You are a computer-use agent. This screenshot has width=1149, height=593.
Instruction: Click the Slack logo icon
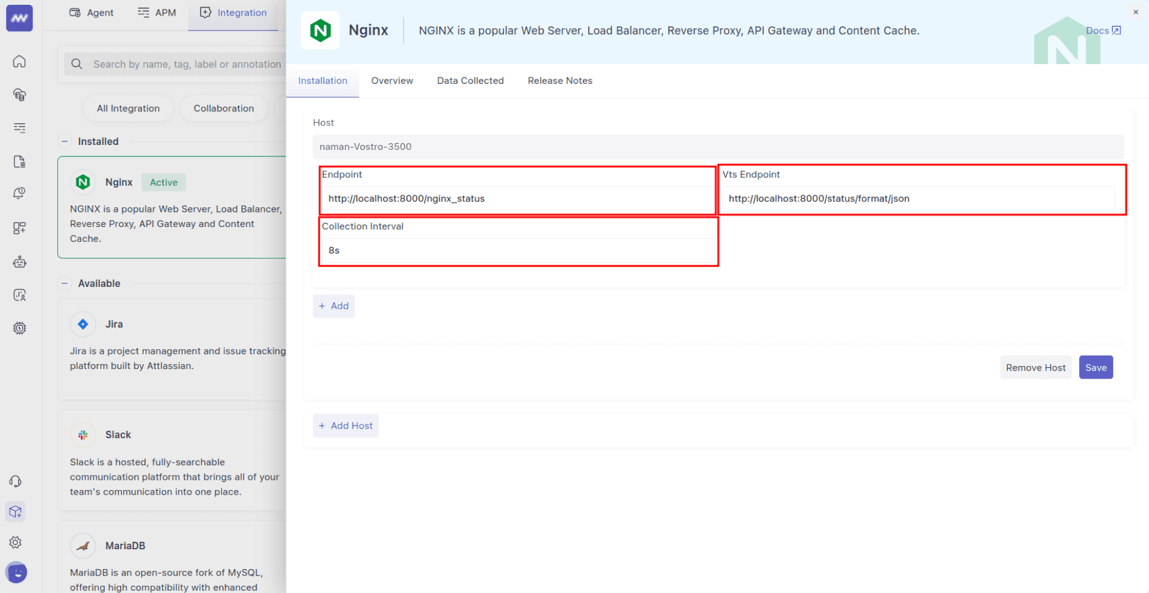[83, 435]
